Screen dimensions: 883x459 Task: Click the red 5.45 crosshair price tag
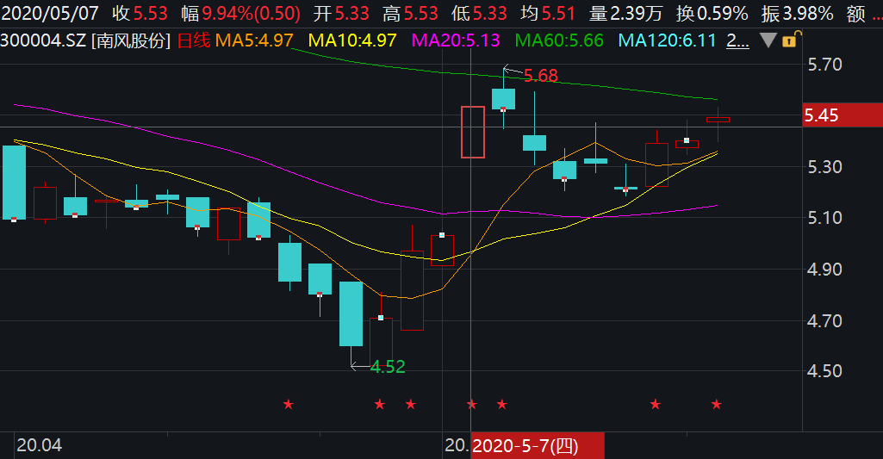843,115
